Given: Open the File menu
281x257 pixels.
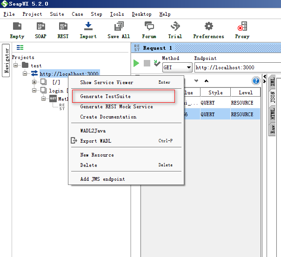Looking at the screenshot, I should click(x=9, y=14).
